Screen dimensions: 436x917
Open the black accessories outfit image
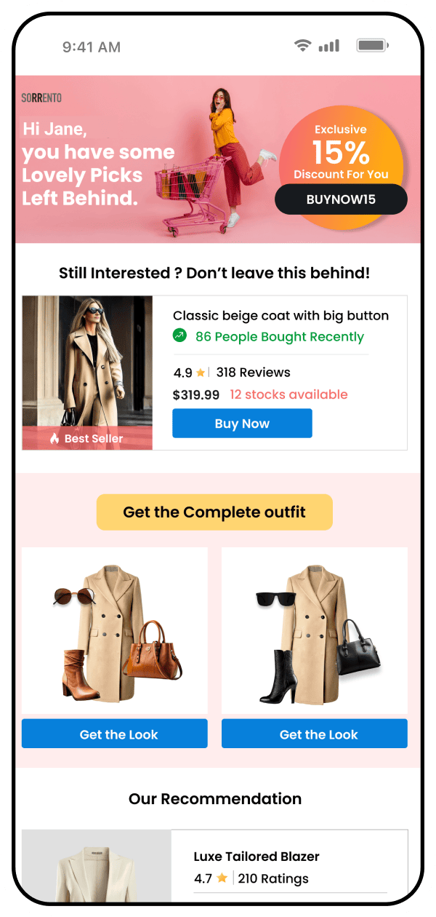(x=315, y=631)
